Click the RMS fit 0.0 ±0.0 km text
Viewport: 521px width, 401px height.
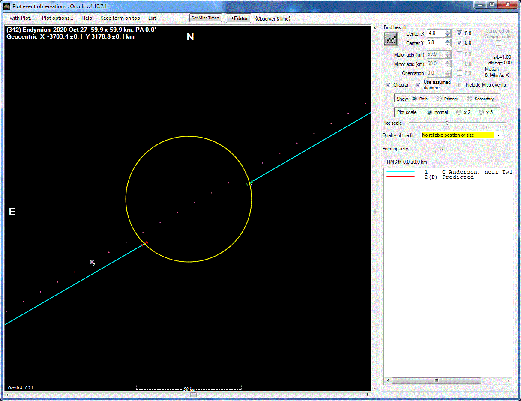pyautogui.click(x=407, y=162)
